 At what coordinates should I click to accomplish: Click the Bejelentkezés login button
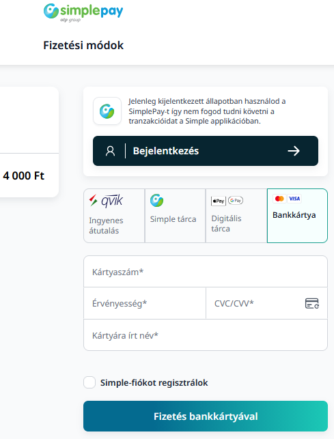(x=206, y=151)
